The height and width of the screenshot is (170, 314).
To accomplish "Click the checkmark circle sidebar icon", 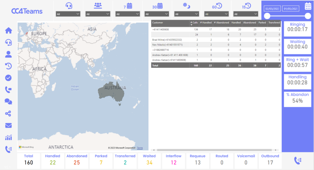I will pos(9,78).
